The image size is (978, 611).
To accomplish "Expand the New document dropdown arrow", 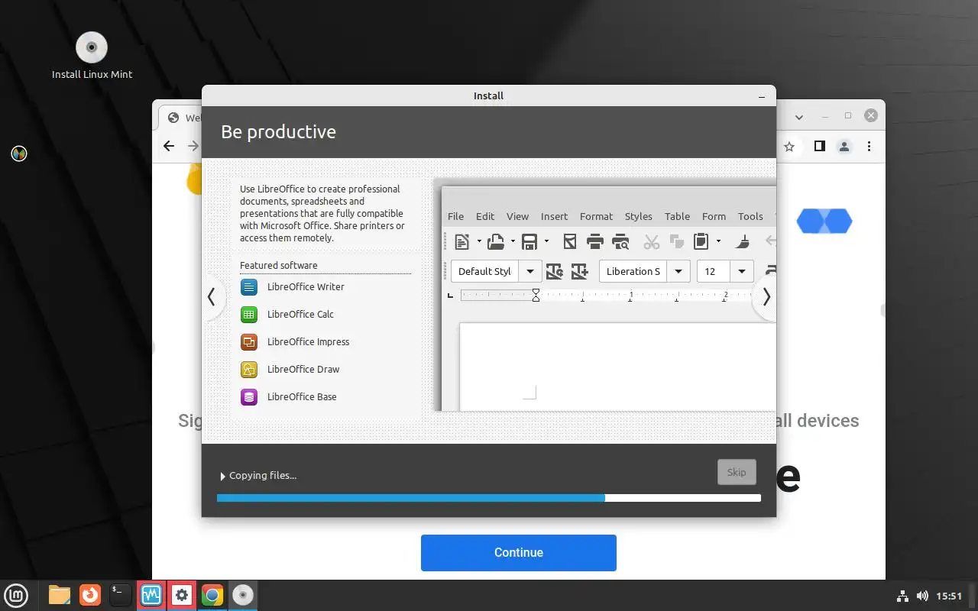I will [479, 242].
